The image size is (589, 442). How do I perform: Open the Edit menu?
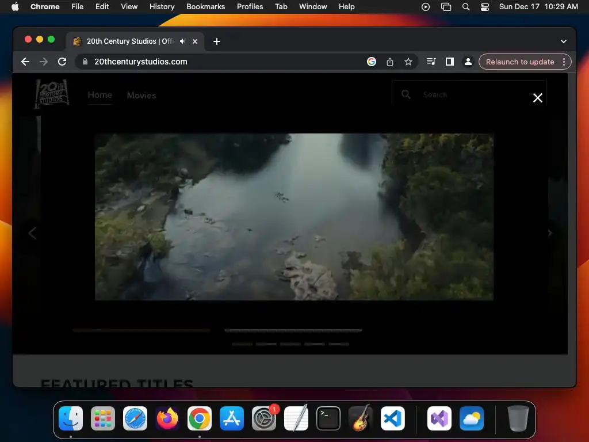(x=102, y=7)
